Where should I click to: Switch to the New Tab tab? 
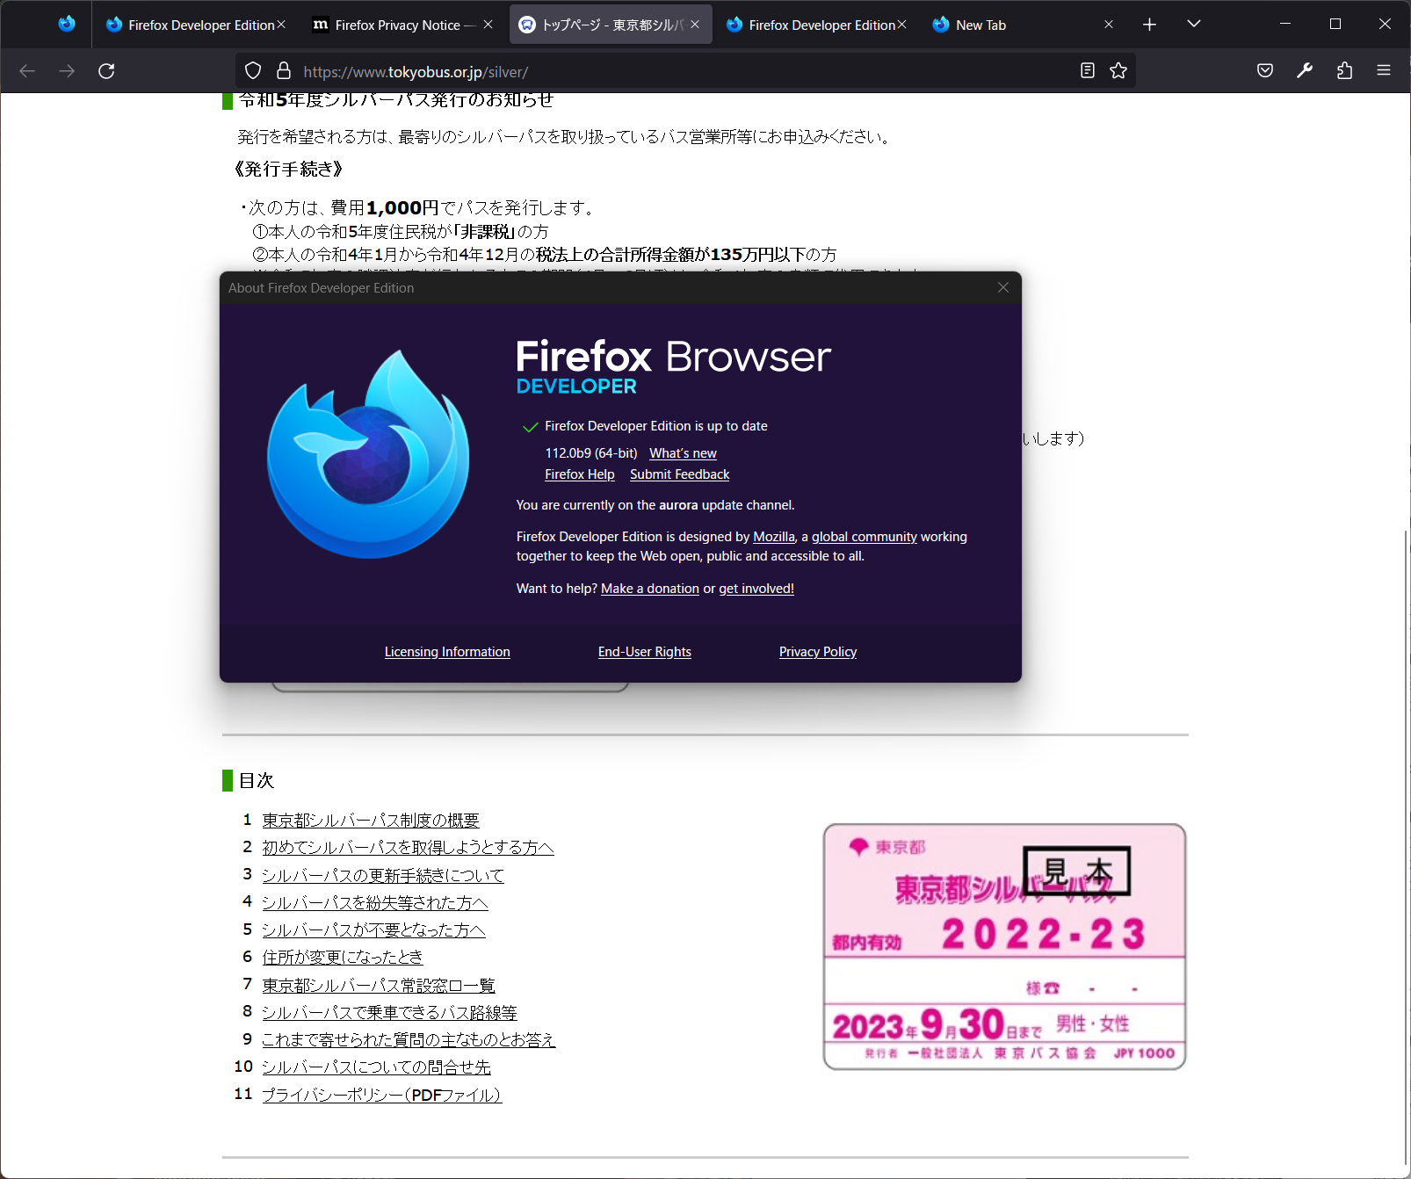click(1010, 25)
